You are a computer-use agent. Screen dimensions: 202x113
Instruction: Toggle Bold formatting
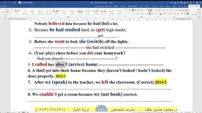coord(187,13)
